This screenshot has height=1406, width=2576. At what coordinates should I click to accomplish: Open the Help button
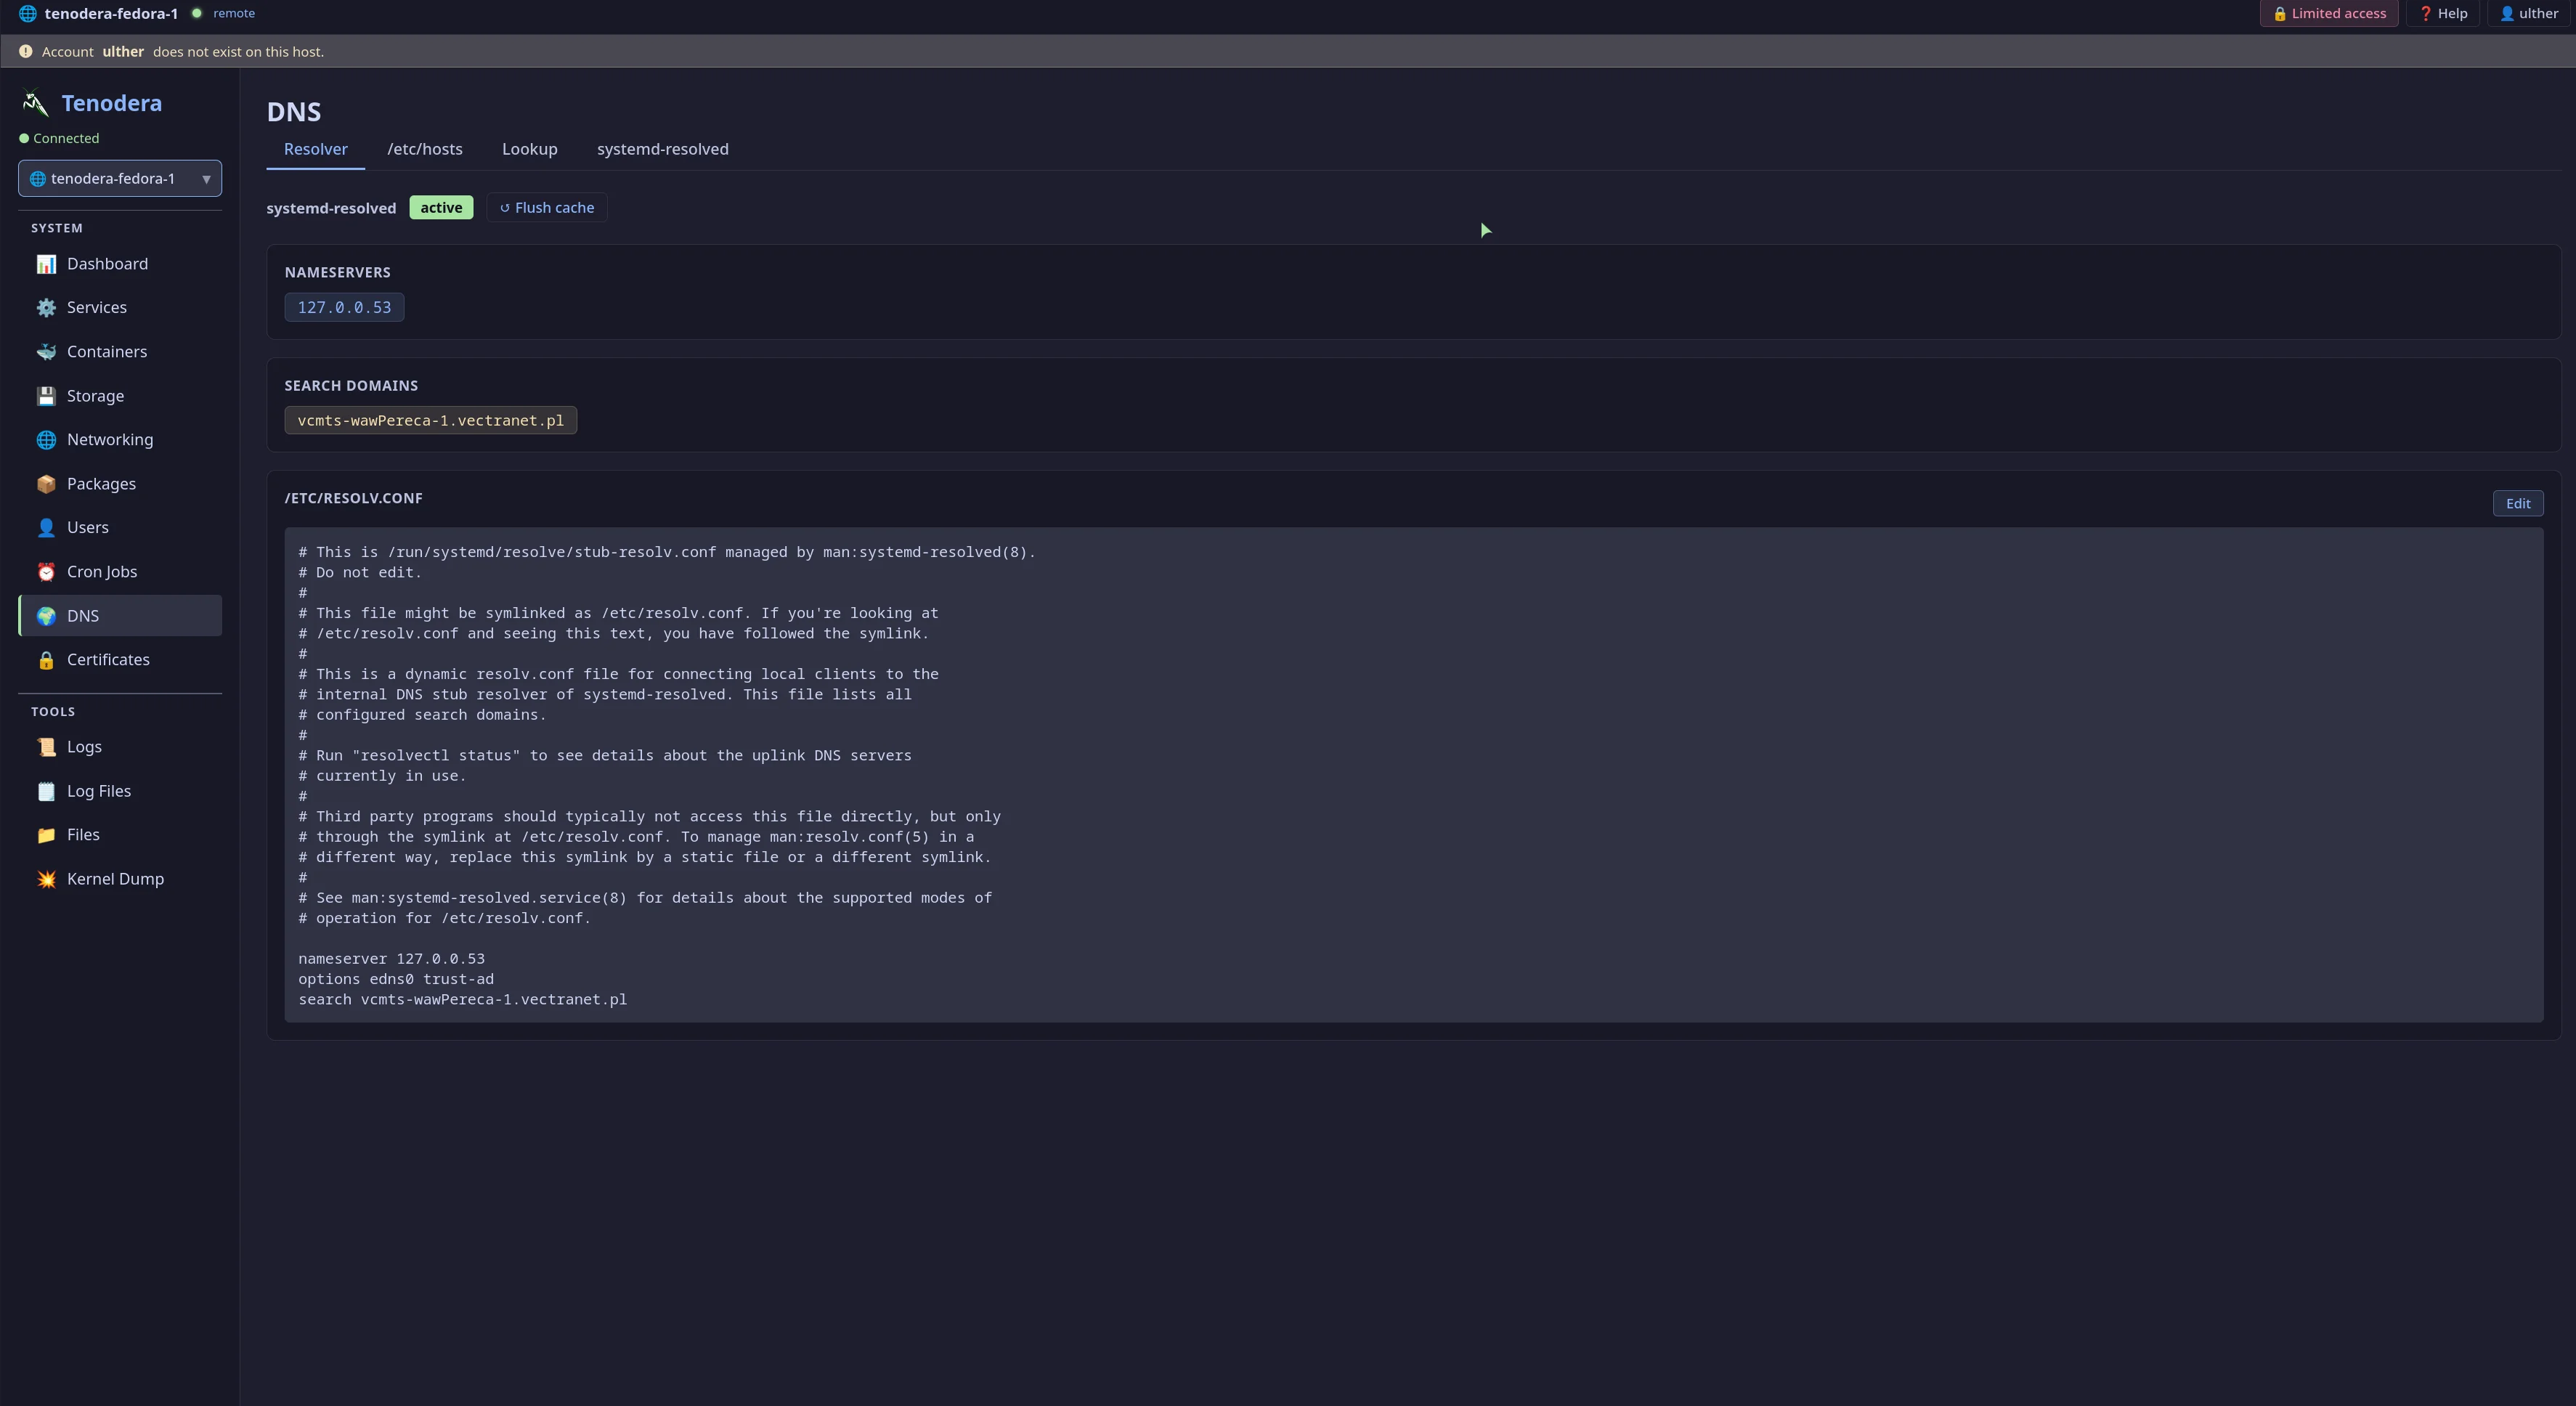(x=2443, y=14)
